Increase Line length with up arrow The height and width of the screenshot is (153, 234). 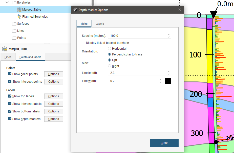pyautogui.click(x=169, y=72)
